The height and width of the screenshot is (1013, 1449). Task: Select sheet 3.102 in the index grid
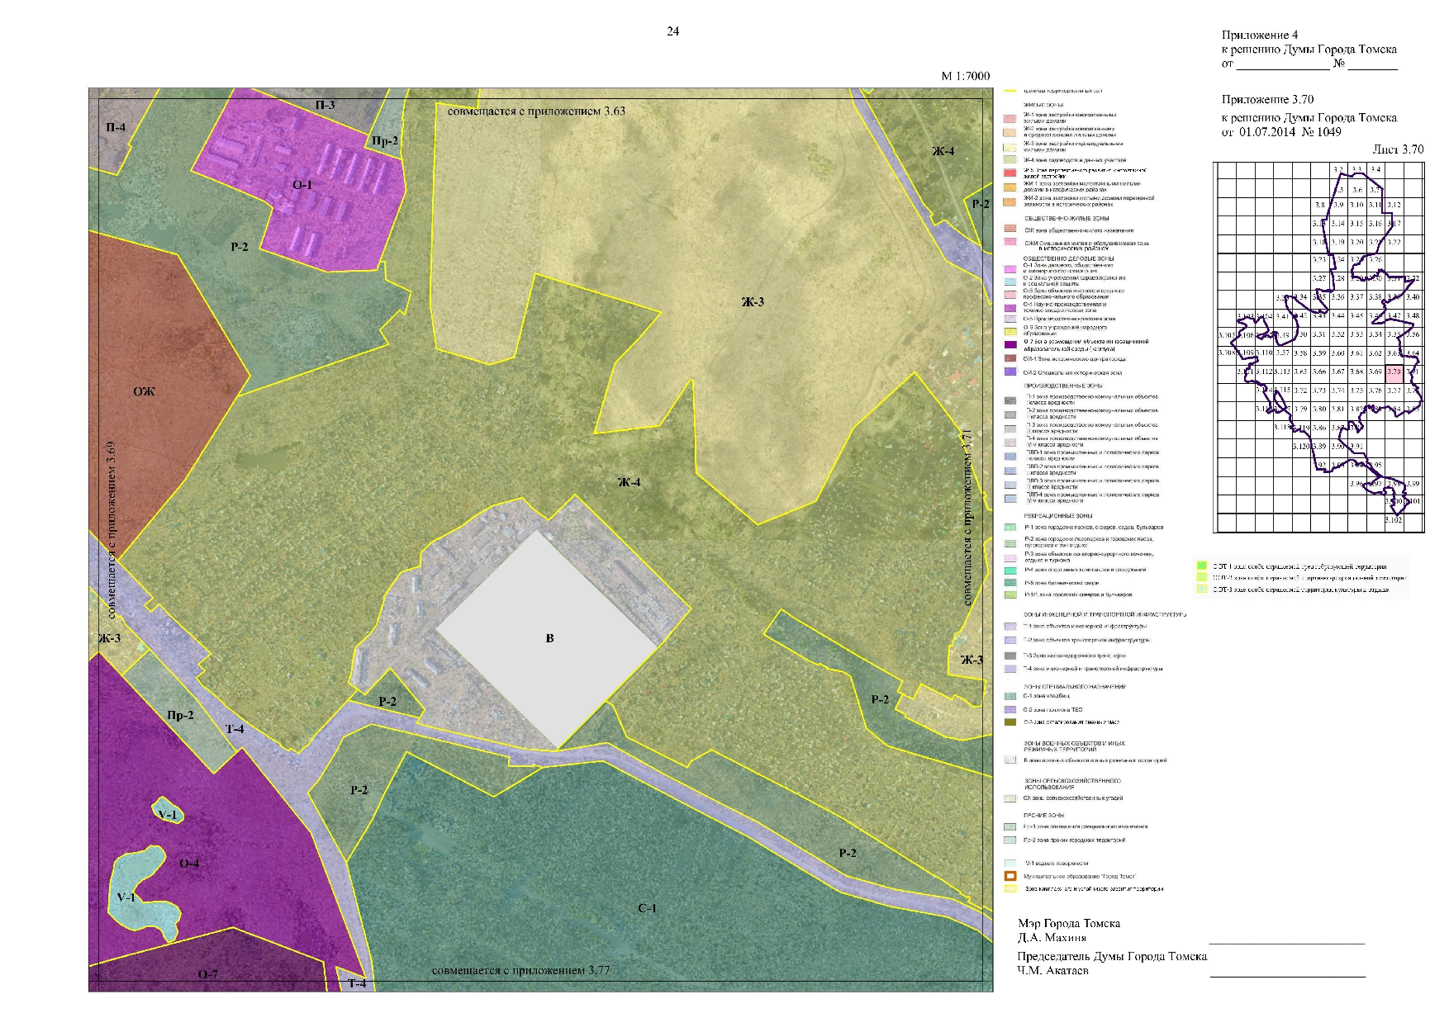(1394, 520)
